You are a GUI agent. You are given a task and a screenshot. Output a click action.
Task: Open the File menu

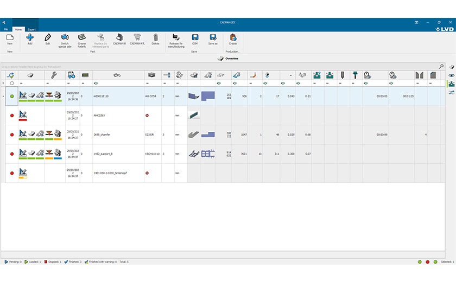(6, 29)
